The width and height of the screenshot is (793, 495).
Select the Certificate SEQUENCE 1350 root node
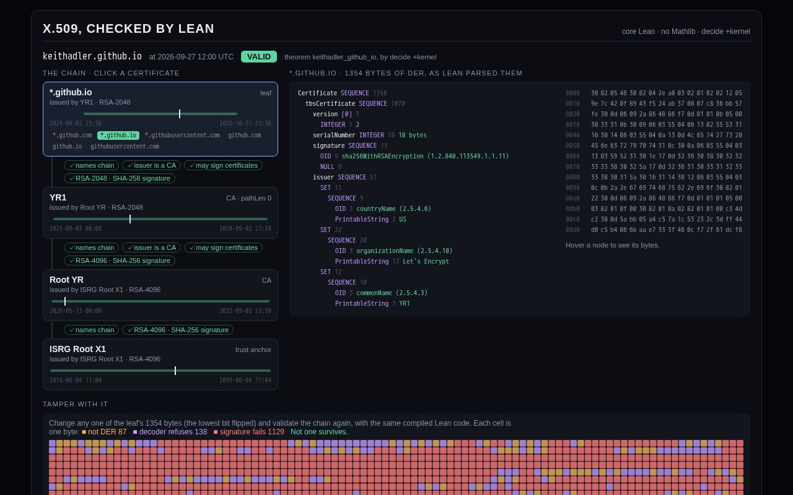[342, 93]
